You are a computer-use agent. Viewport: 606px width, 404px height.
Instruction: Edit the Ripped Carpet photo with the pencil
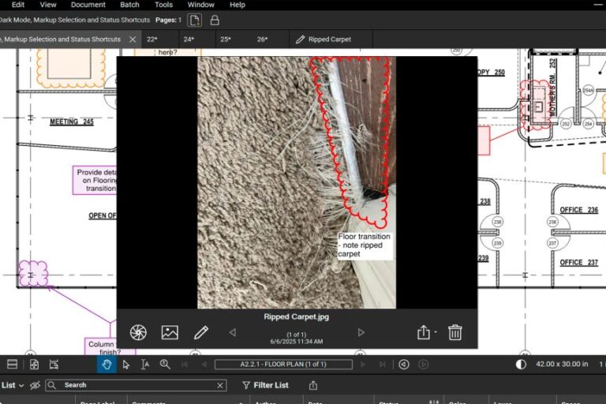[x=201, y=332]
